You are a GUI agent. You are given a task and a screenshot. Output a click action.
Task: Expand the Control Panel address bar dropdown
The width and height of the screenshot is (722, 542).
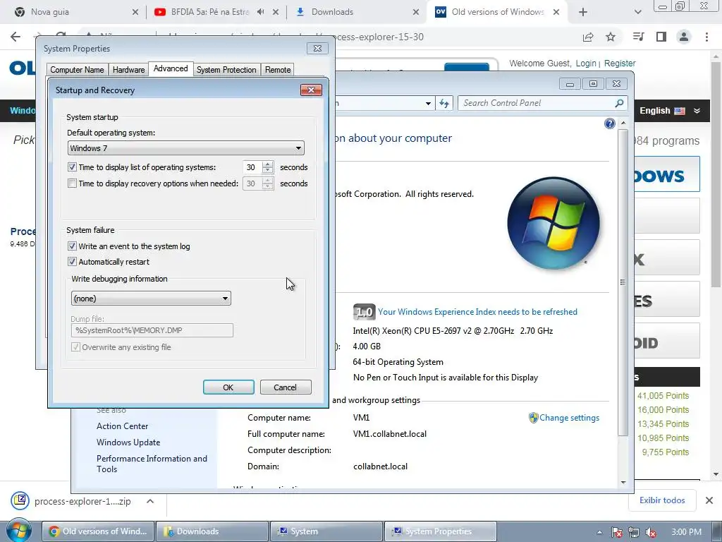click(x=428, y=103)
